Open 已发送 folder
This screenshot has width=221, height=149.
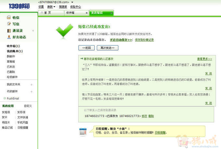pyautogui.click(x=11, y=67)
